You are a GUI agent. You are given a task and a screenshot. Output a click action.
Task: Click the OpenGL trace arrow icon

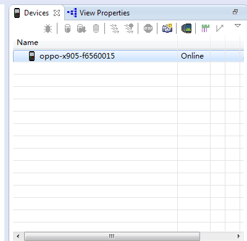point(220,28)
